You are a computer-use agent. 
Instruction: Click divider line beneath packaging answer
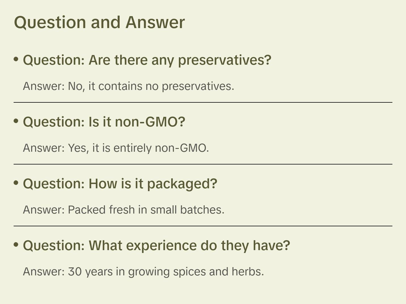[203, 226]
